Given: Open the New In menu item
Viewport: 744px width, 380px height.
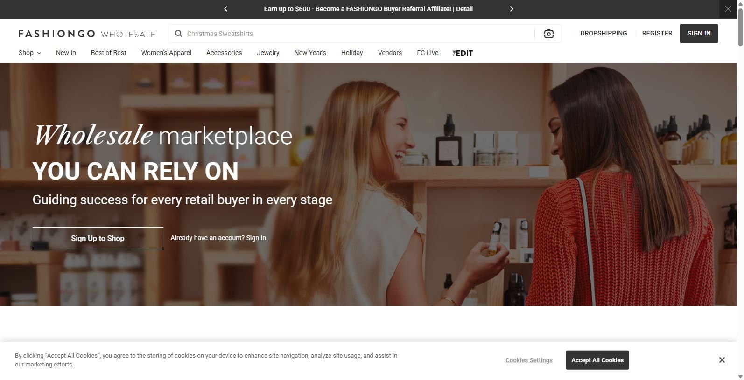Looking at the screenshot, I should 66,53.
